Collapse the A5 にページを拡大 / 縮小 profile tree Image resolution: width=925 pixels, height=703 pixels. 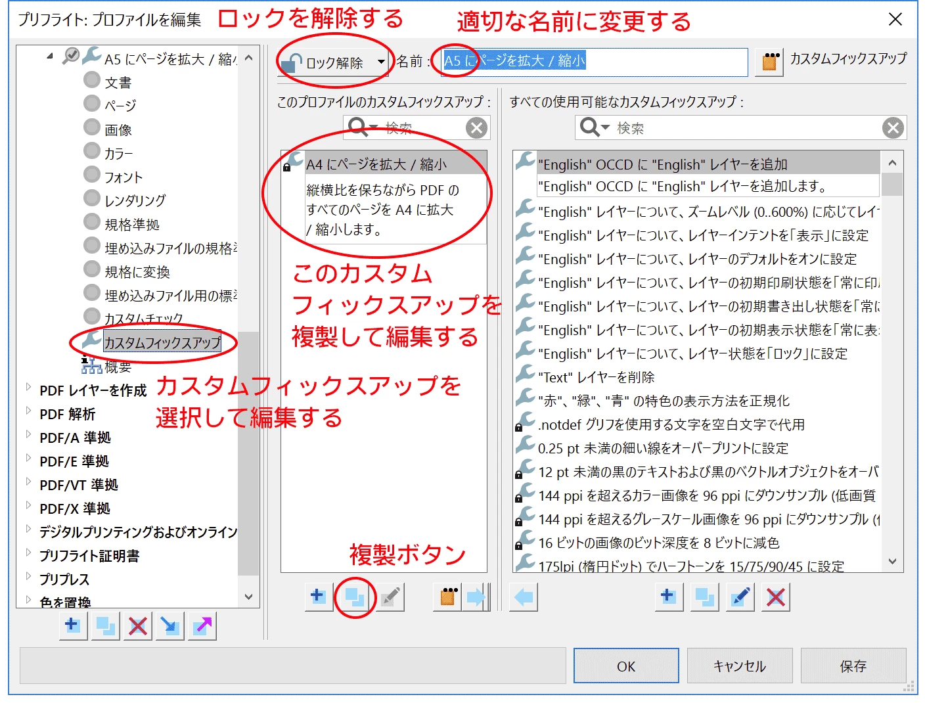tap(50, 57)
